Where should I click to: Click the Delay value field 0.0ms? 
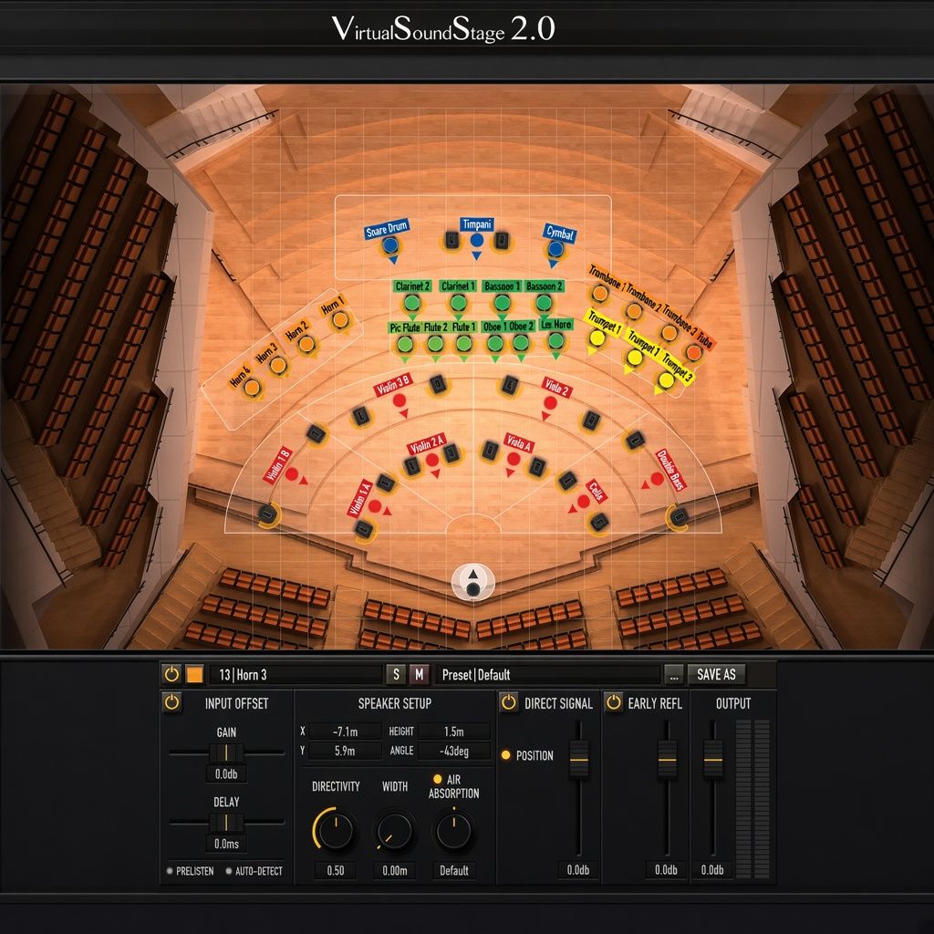[226, 844]
